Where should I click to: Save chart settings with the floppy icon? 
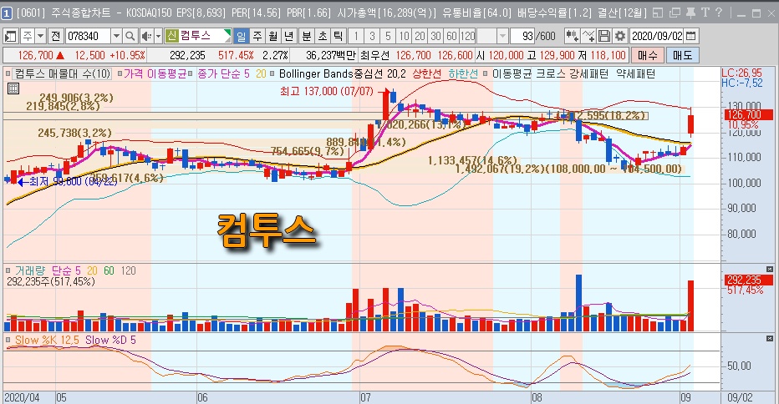[604, 36]
